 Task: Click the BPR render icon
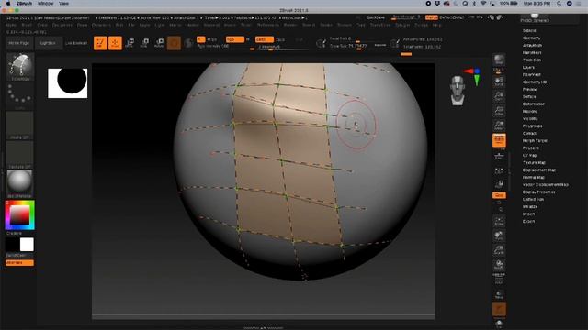(499, 60)
